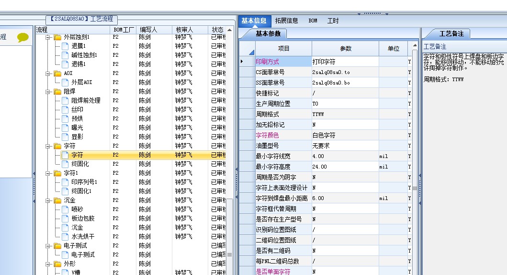Click the 单位 column header
This screenshot has width=507, height=275.
point(393,49)
